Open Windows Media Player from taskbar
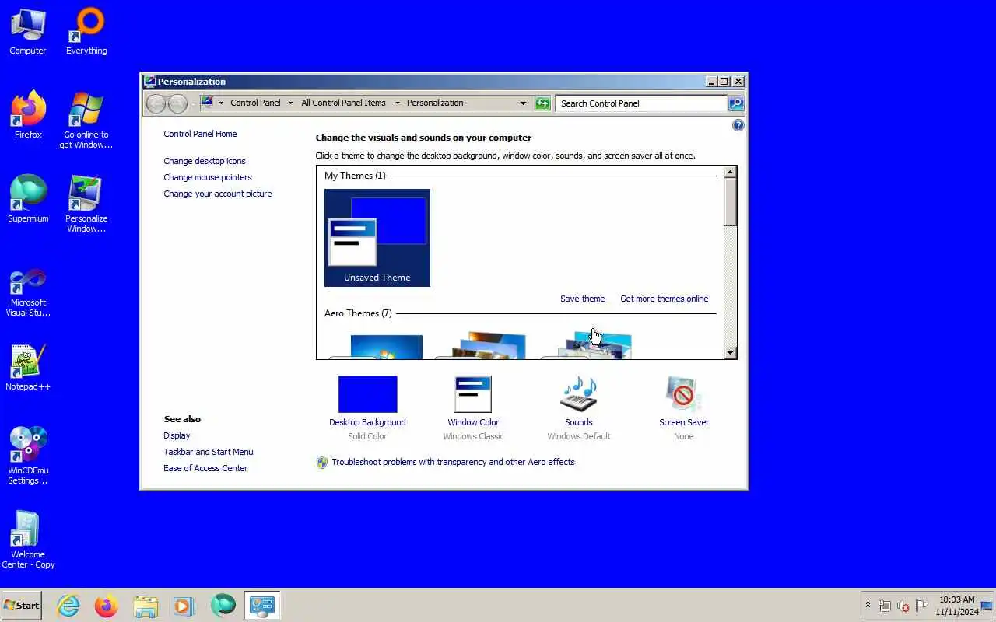The width and height of the screenshot is (996, 622). click(184, 606)
